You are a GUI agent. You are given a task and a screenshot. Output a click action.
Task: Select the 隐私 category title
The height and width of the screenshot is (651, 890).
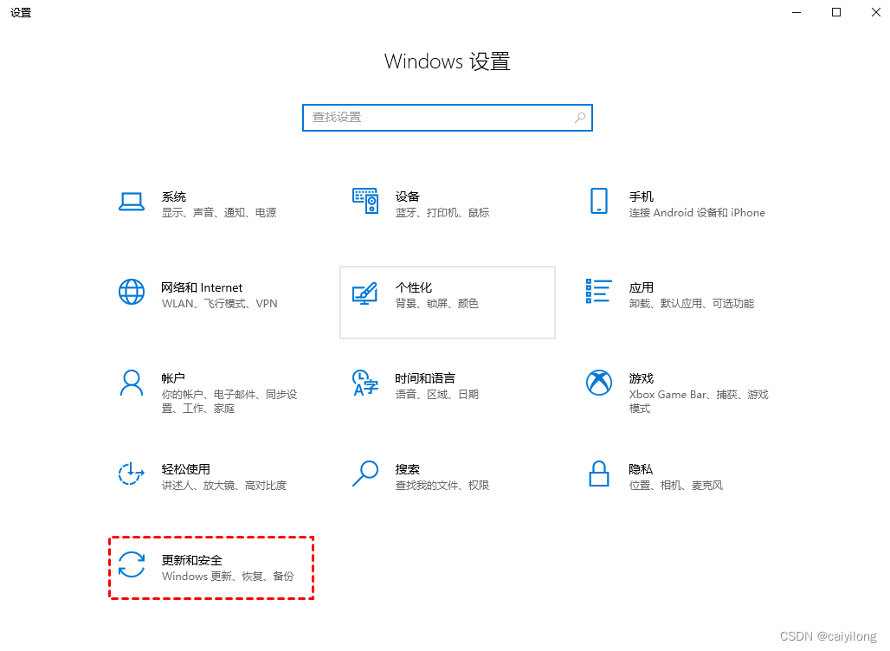tap(641, 469)
